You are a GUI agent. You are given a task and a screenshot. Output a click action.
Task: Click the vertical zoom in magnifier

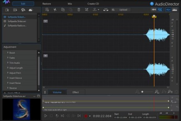pyautogui.click(x=170, y=92)
